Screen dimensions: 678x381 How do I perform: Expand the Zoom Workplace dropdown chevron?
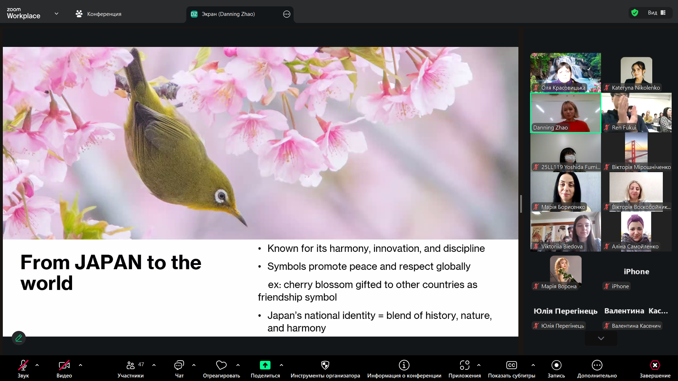[x=56, y=14]
